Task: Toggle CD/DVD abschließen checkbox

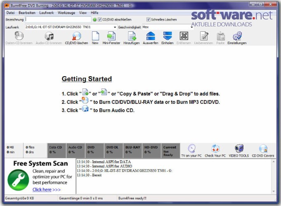Action: (100, 19)
